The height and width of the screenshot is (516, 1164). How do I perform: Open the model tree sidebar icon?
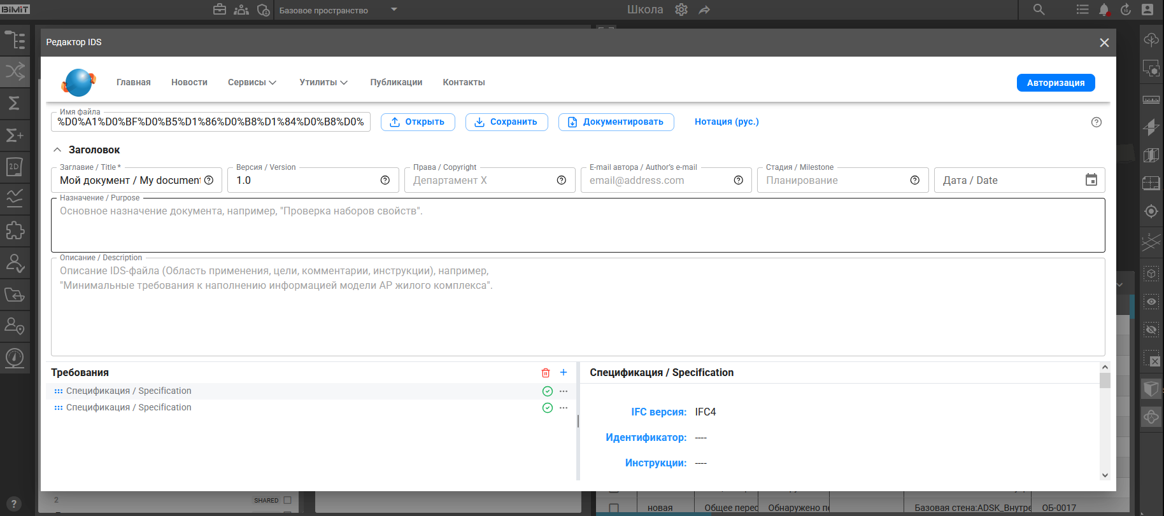(x=15, y=40)
